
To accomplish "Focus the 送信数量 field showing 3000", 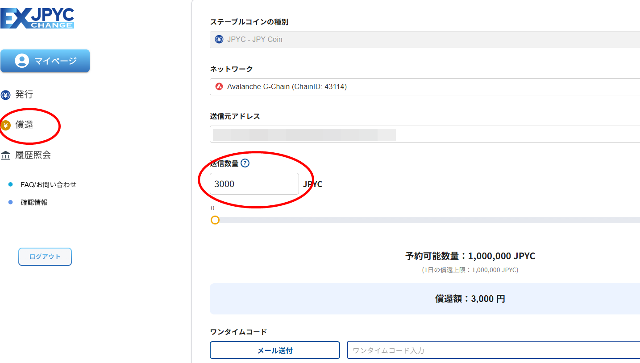I will click(254, 184).
